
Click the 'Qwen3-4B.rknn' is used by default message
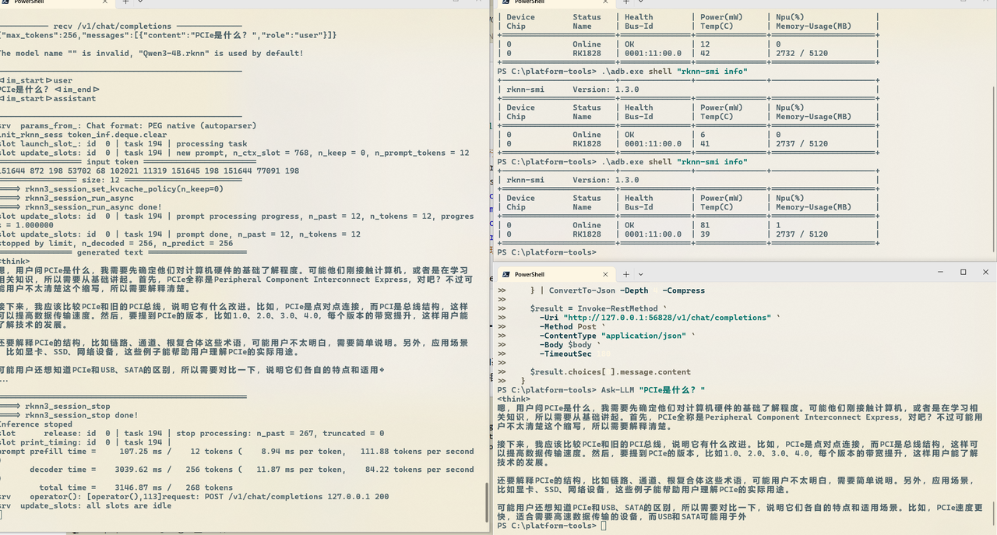point(152,53)
